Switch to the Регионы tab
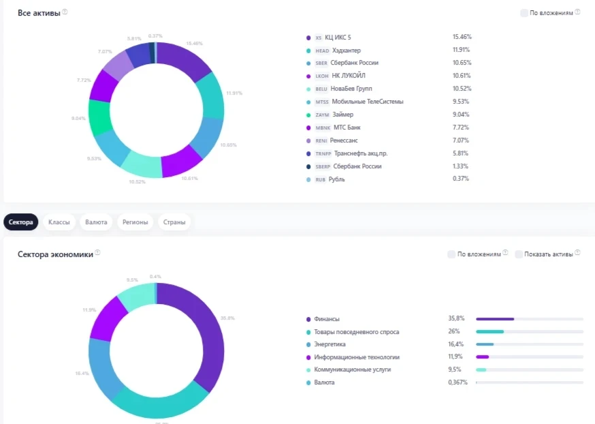This screenshot has height=424, width=595. pos(135,222)
